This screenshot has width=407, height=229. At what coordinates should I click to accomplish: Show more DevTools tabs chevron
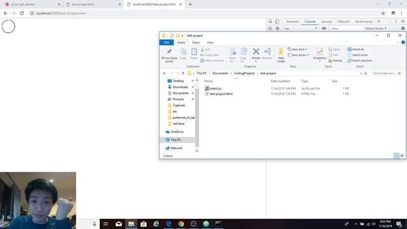379,22
